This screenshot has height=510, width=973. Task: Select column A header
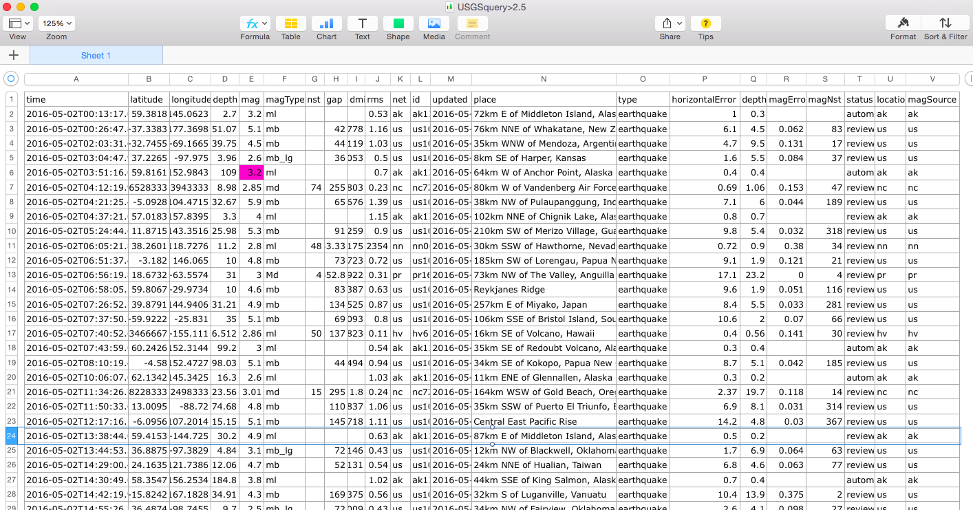(x=76, y=79)
